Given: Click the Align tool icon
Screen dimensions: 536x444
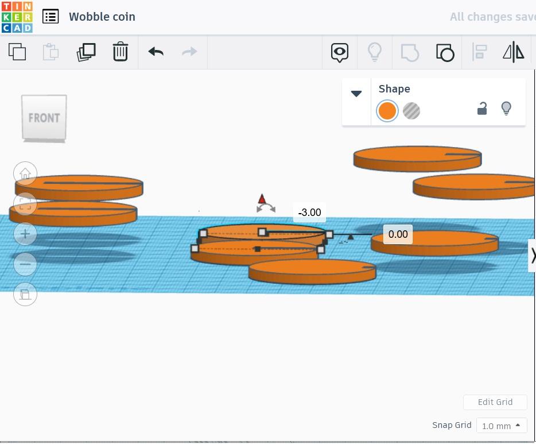Looking at the screenshot, I should point(479,52).
